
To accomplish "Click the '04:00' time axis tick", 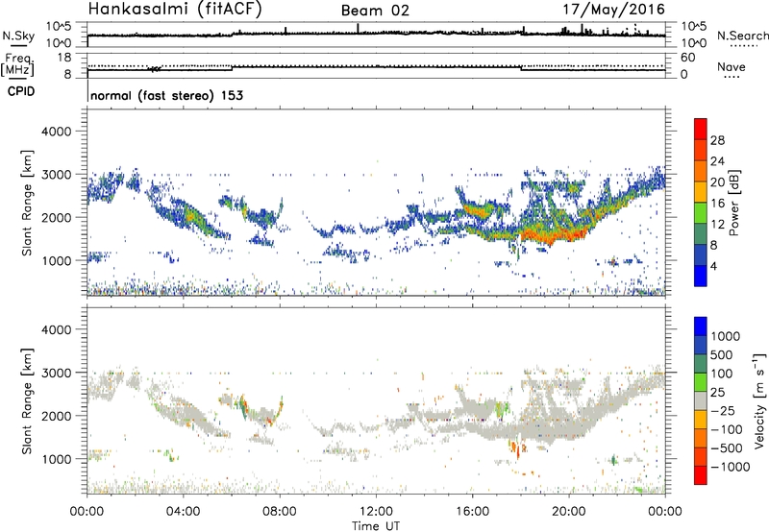I will coord(183,512).
